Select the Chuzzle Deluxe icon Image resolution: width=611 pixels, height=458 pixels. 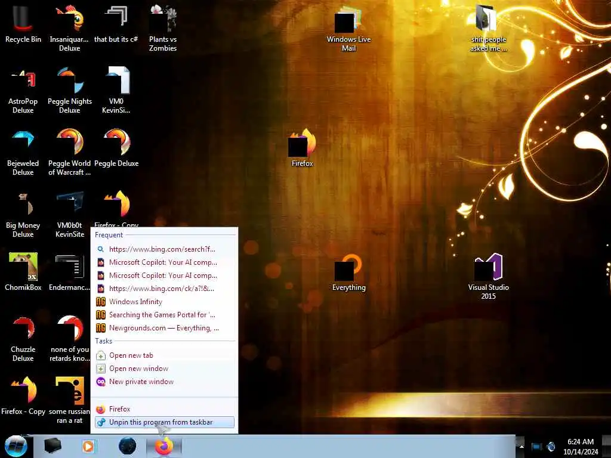point(23,339)
